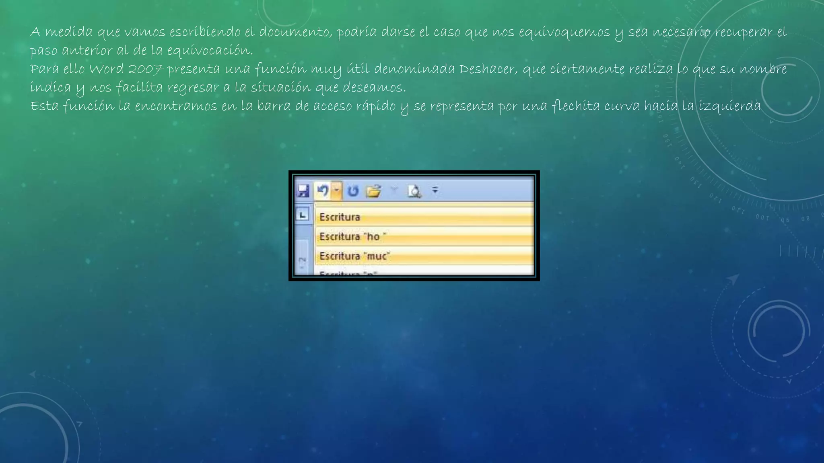Click the word "Deshacer" in the paragraph
The width and height of the screenshot is (824, 463).
pyautogui.click(x=488, y=69)
